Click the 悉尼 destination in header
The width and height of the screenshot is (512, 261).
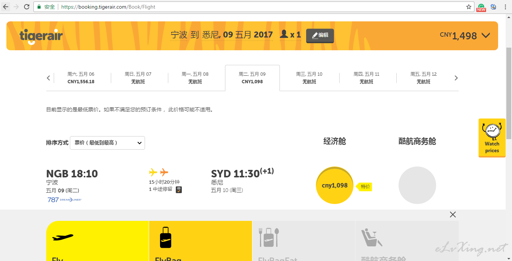211,35
